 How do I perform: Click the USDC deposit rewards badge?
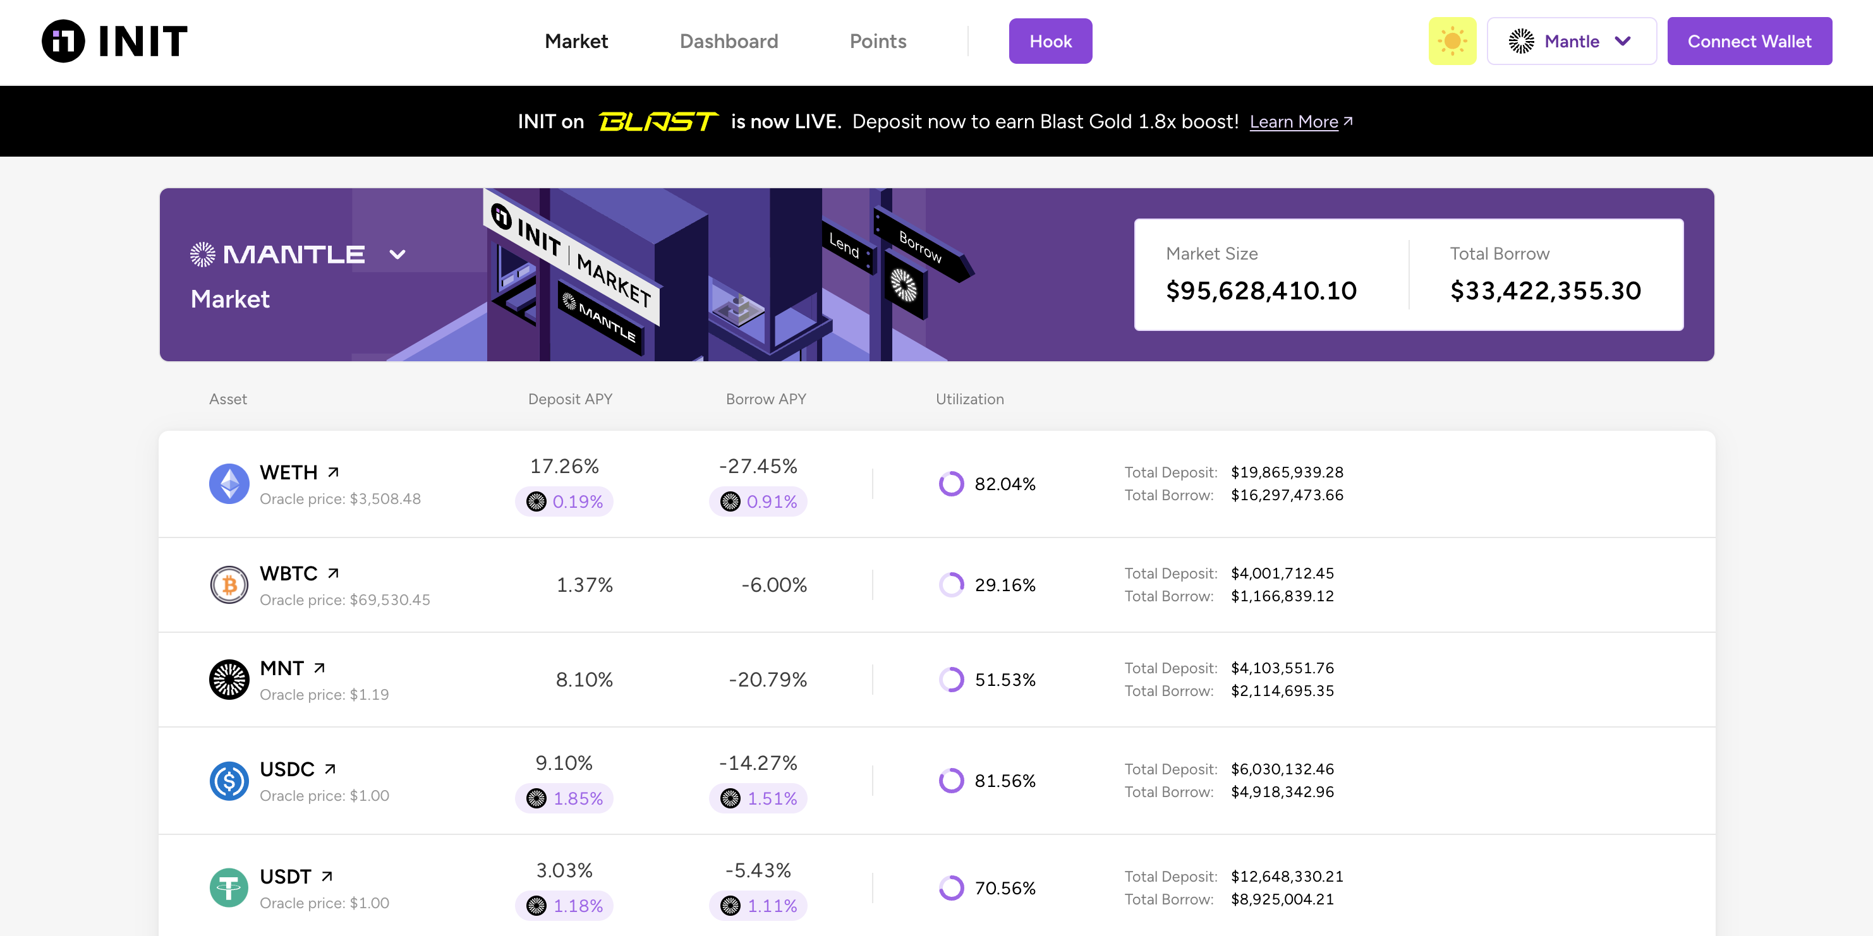point(564,798)
